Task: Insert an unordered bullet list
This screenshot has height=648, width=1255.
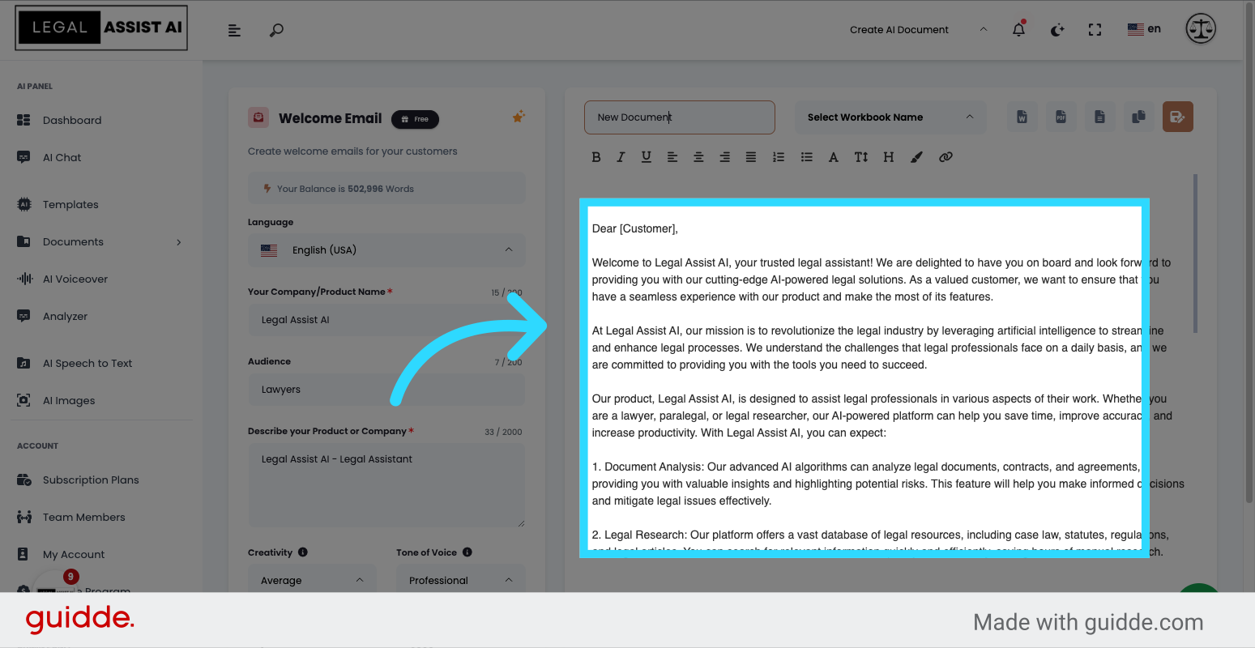Action: (x=807, y=157)
